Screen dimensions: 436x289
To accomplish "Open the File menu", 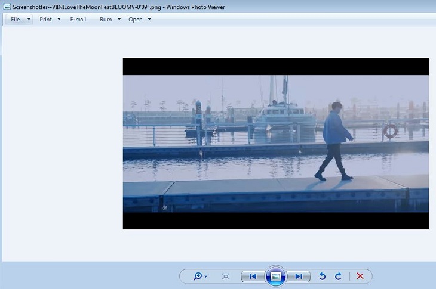I will 16,20.
